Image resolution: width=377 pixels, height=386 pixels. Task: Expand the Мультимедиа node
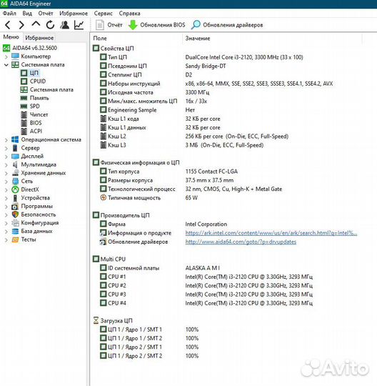[6, 164]
